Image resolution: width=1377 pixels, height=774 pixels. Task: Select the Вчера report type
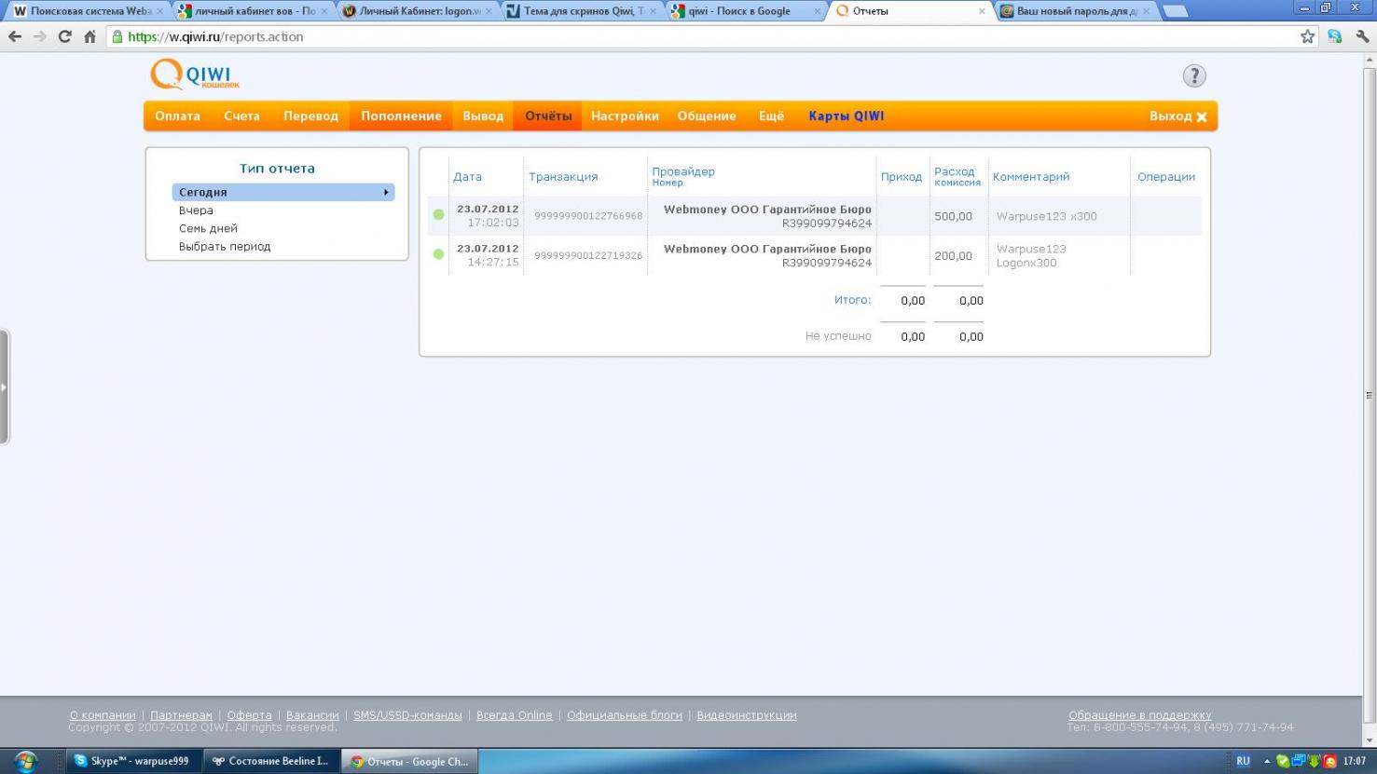pyautogui.click(x=196, y=210)
